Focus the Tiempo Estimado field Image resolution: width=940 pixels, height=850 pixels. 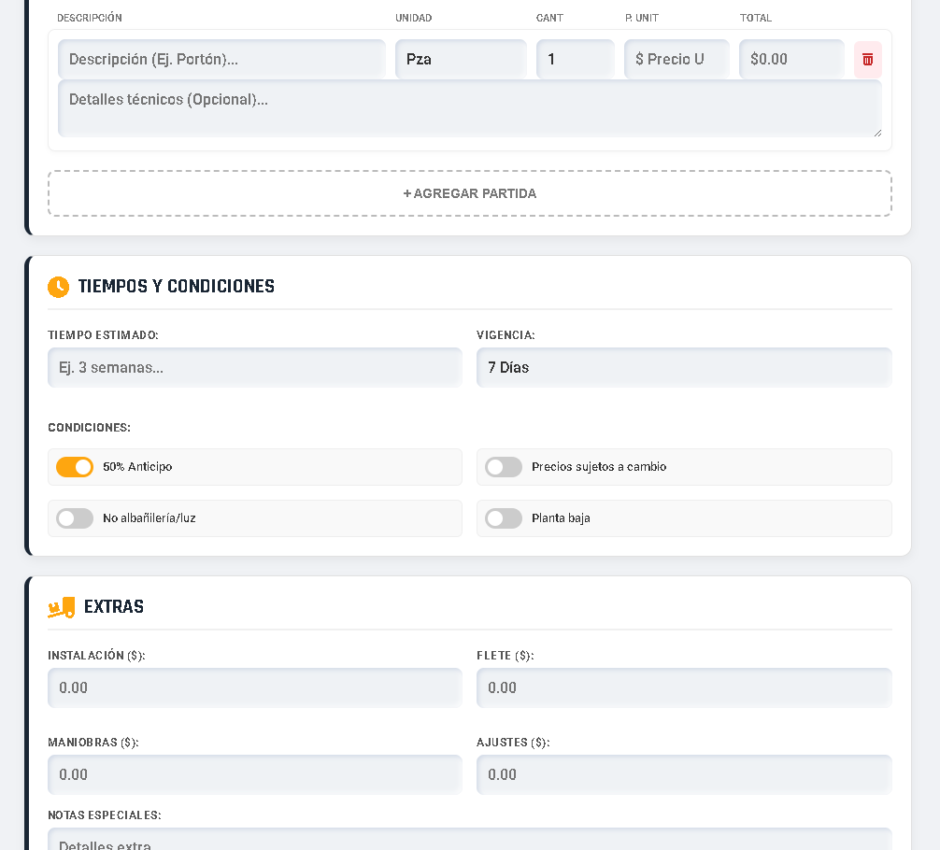coord(254,368)
